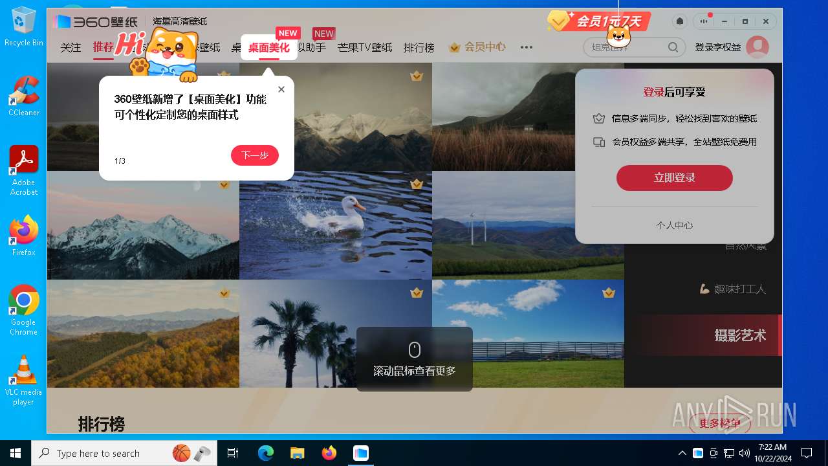Click the 更多榜单 button
This screenshot has height=466, width=828.
pos(720,423)
